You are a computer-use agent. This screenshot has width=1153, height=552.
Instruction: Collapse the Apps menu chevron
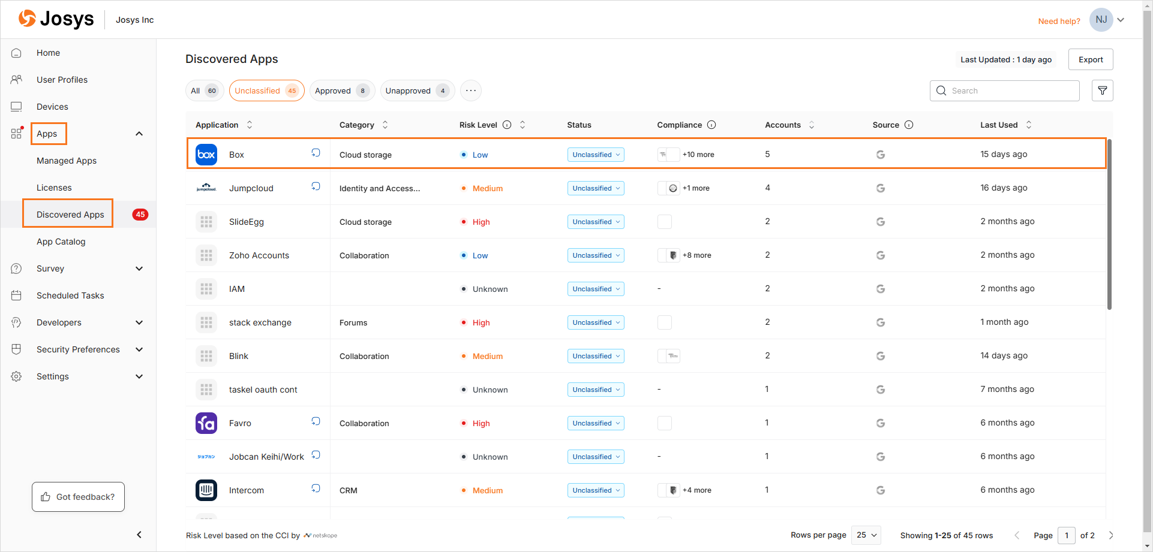[x=139, y=134]
